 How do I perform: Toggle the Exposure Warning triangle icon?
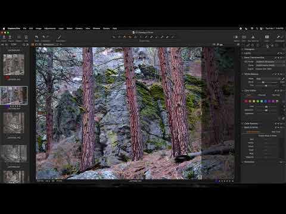point(253,37)
